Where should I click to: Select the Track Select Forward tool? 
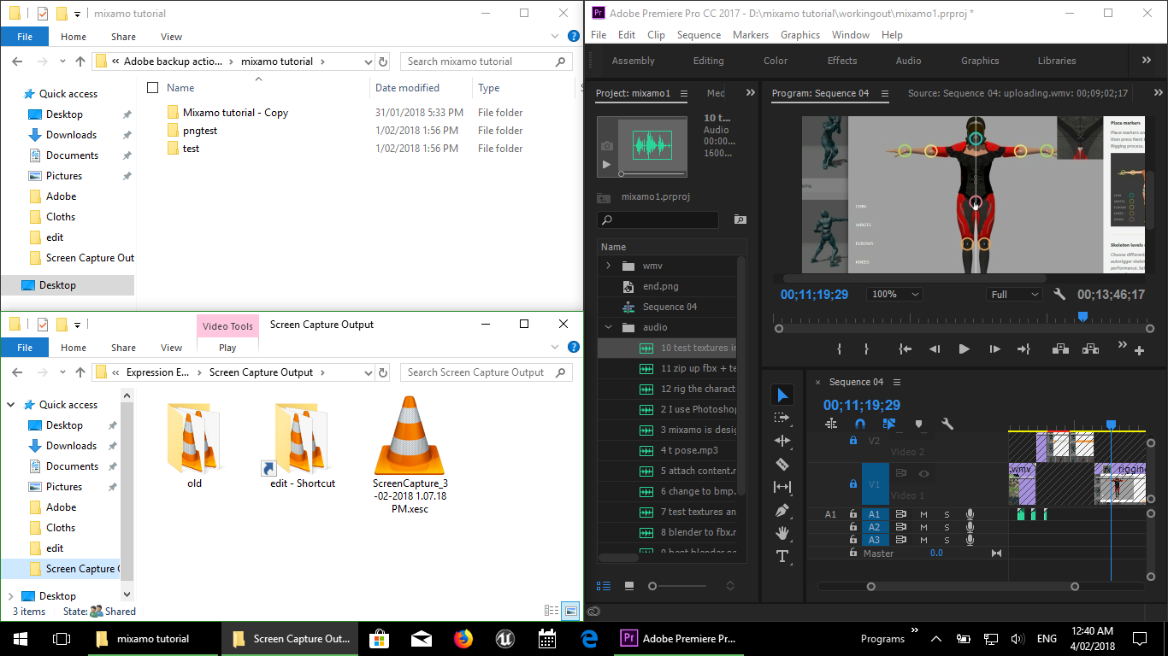[x=782, y=418]
